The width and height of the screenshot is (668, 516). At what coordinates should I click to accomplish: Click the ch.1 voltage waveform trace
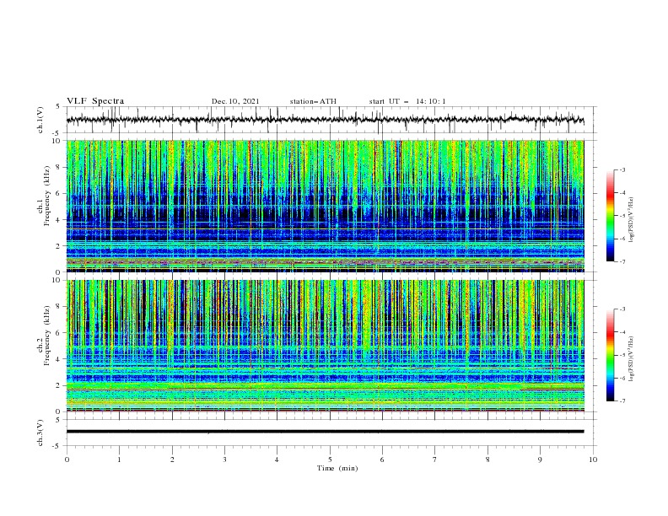(325, 120)
